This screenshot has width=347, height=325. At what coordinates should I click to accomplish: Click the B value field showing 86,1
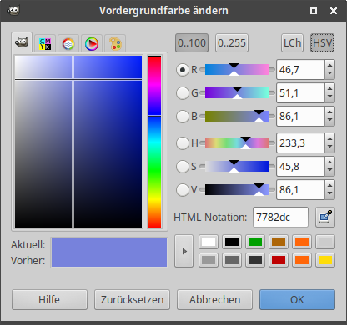click(x=300, y=117)
